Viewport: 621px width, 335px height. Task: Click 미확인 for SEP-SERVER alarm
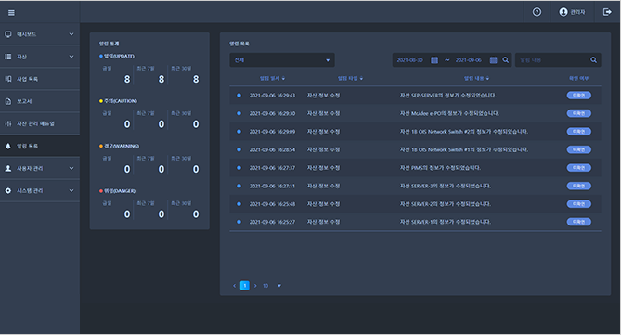pos(579,96)
